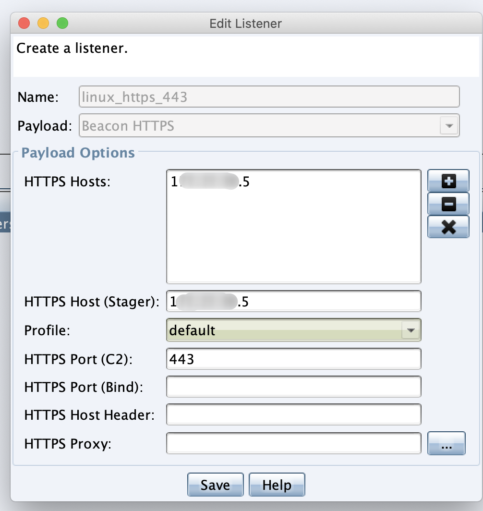The height and width of the screenshot is (511, 483).
Task: Click the HTTPS Host Header field
Action: tap(293, 414)
